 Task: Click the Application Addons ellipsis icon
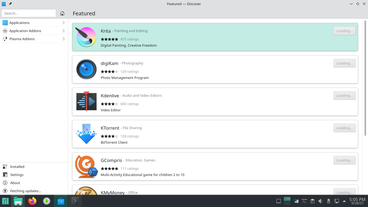(5, 31)
